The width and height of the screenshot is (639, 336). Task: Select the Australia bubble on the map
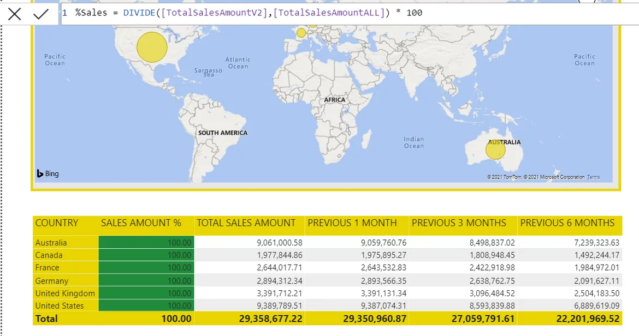pos(495,149)
